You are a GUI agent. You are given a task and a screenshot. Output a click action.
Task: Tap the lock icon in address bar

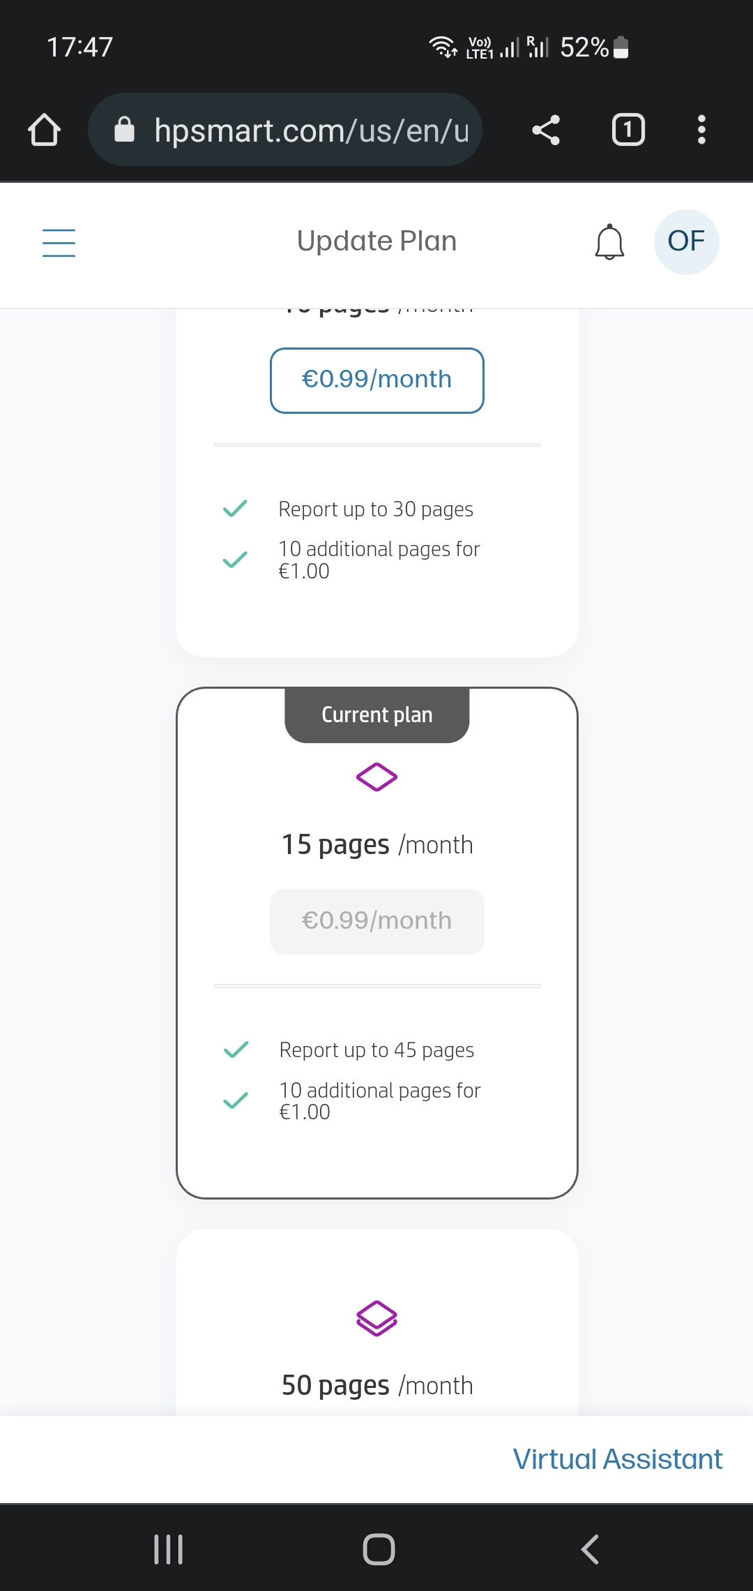pyautogui.click(x=124, y=130)
